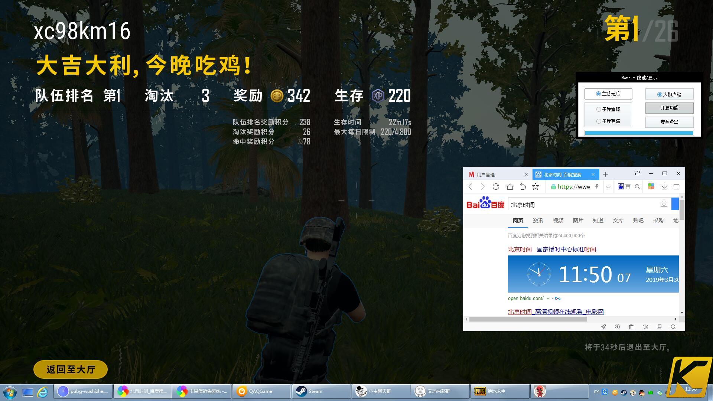Select the 文库 Baidu category tab
Screen dimensions: 713x401
pos(618,221)
